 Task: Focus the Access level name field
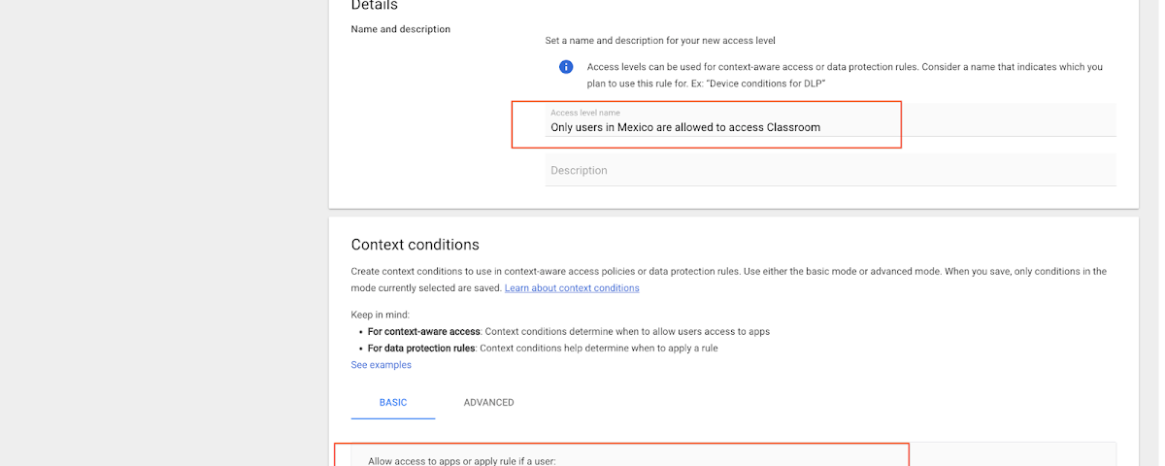(x=830, y=120)
